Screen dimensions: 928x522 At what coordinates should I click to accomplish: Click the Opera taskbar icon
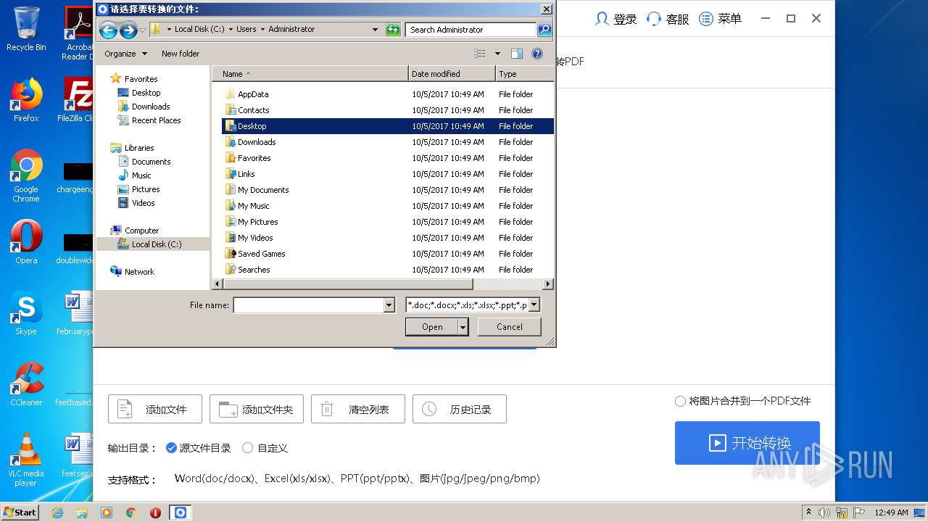[x=155, y=513]
